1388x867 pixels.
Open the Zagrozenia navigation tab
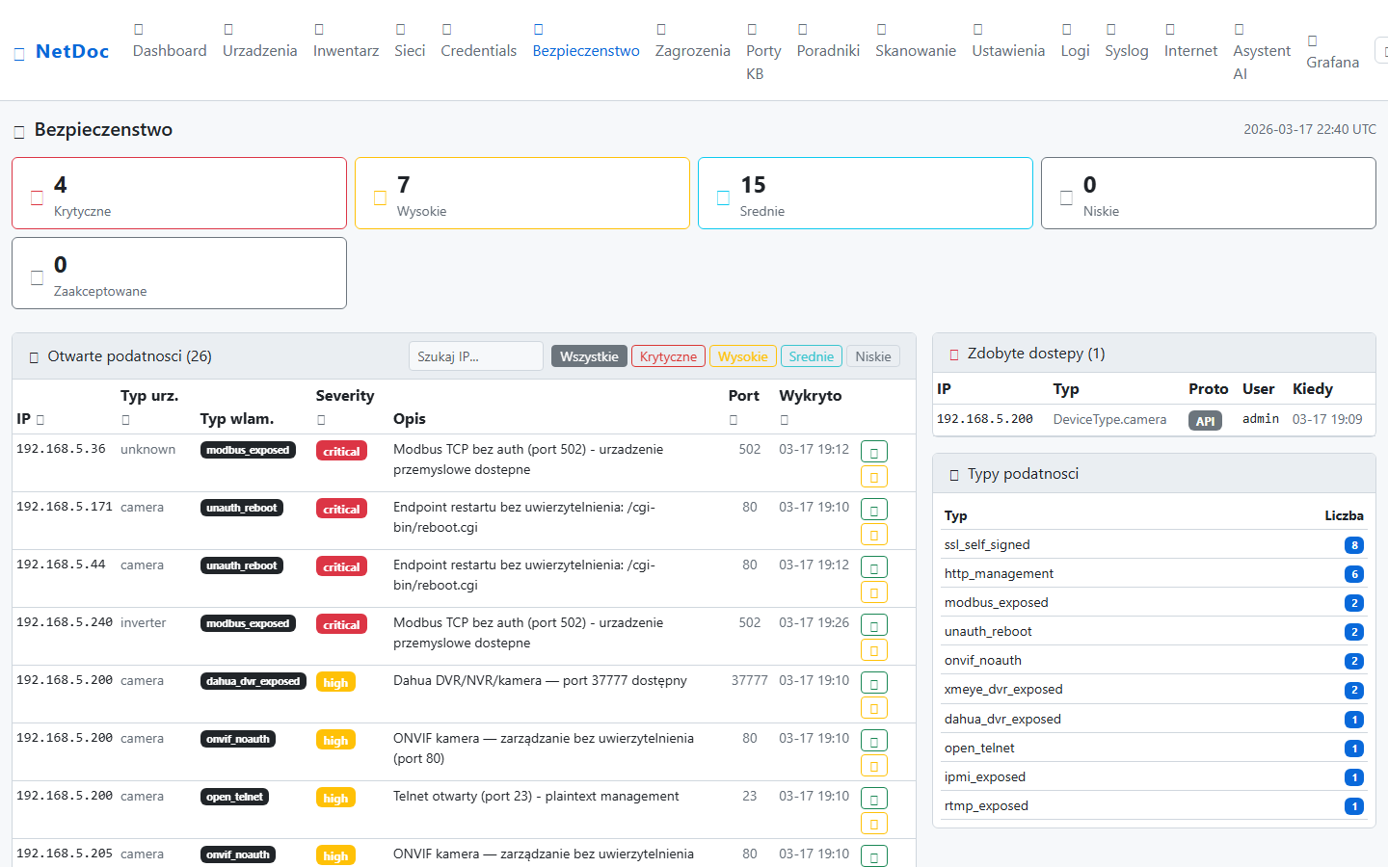tap(692, 51)
